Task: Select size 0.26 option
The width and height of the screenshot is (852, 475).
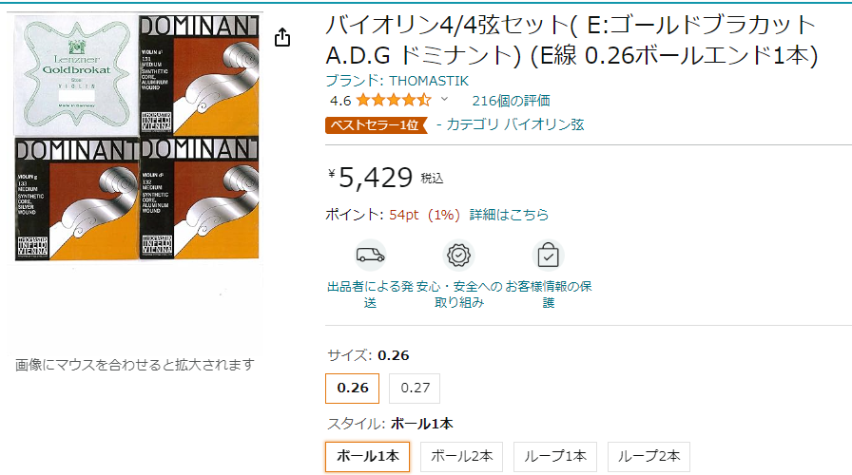Action: coord(352,389)
